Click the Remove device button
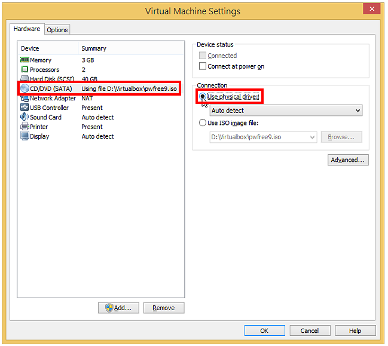This screenshot has width=388, height=346. coord(164,309)
